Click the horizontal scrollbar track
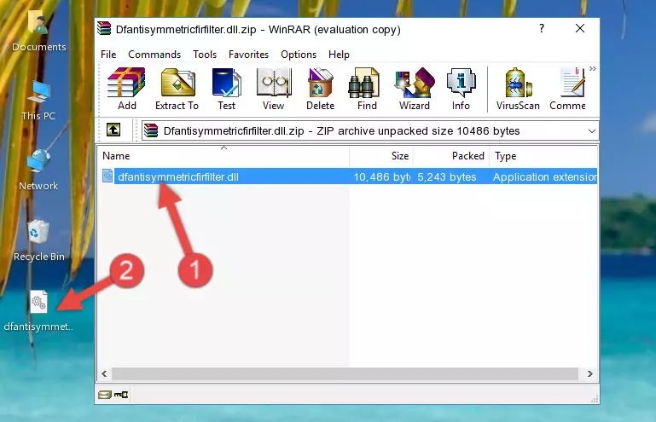Screen dimensions: 656x422 (345, 373)
